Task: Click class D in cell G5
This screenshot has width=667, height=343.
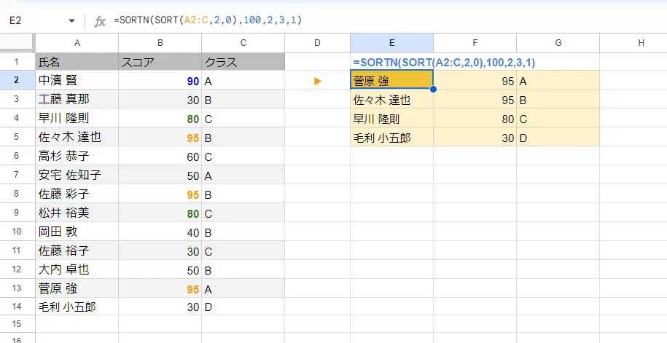Action: point(558,138)
